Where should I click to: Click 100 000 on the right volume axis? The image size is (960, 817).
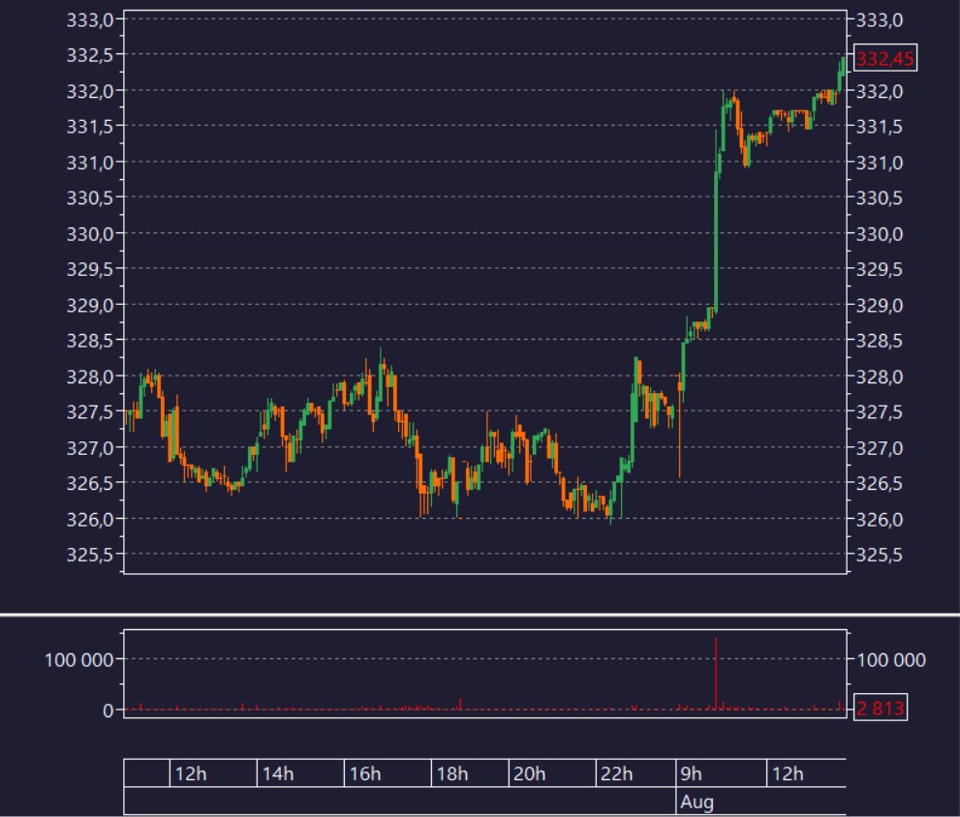pyautogui.click(x=891, y=660)
